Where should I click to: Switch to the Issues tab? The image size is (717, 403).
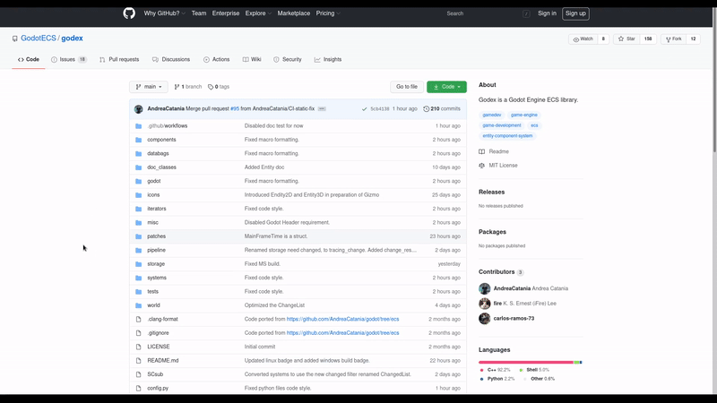coord(69,59)
